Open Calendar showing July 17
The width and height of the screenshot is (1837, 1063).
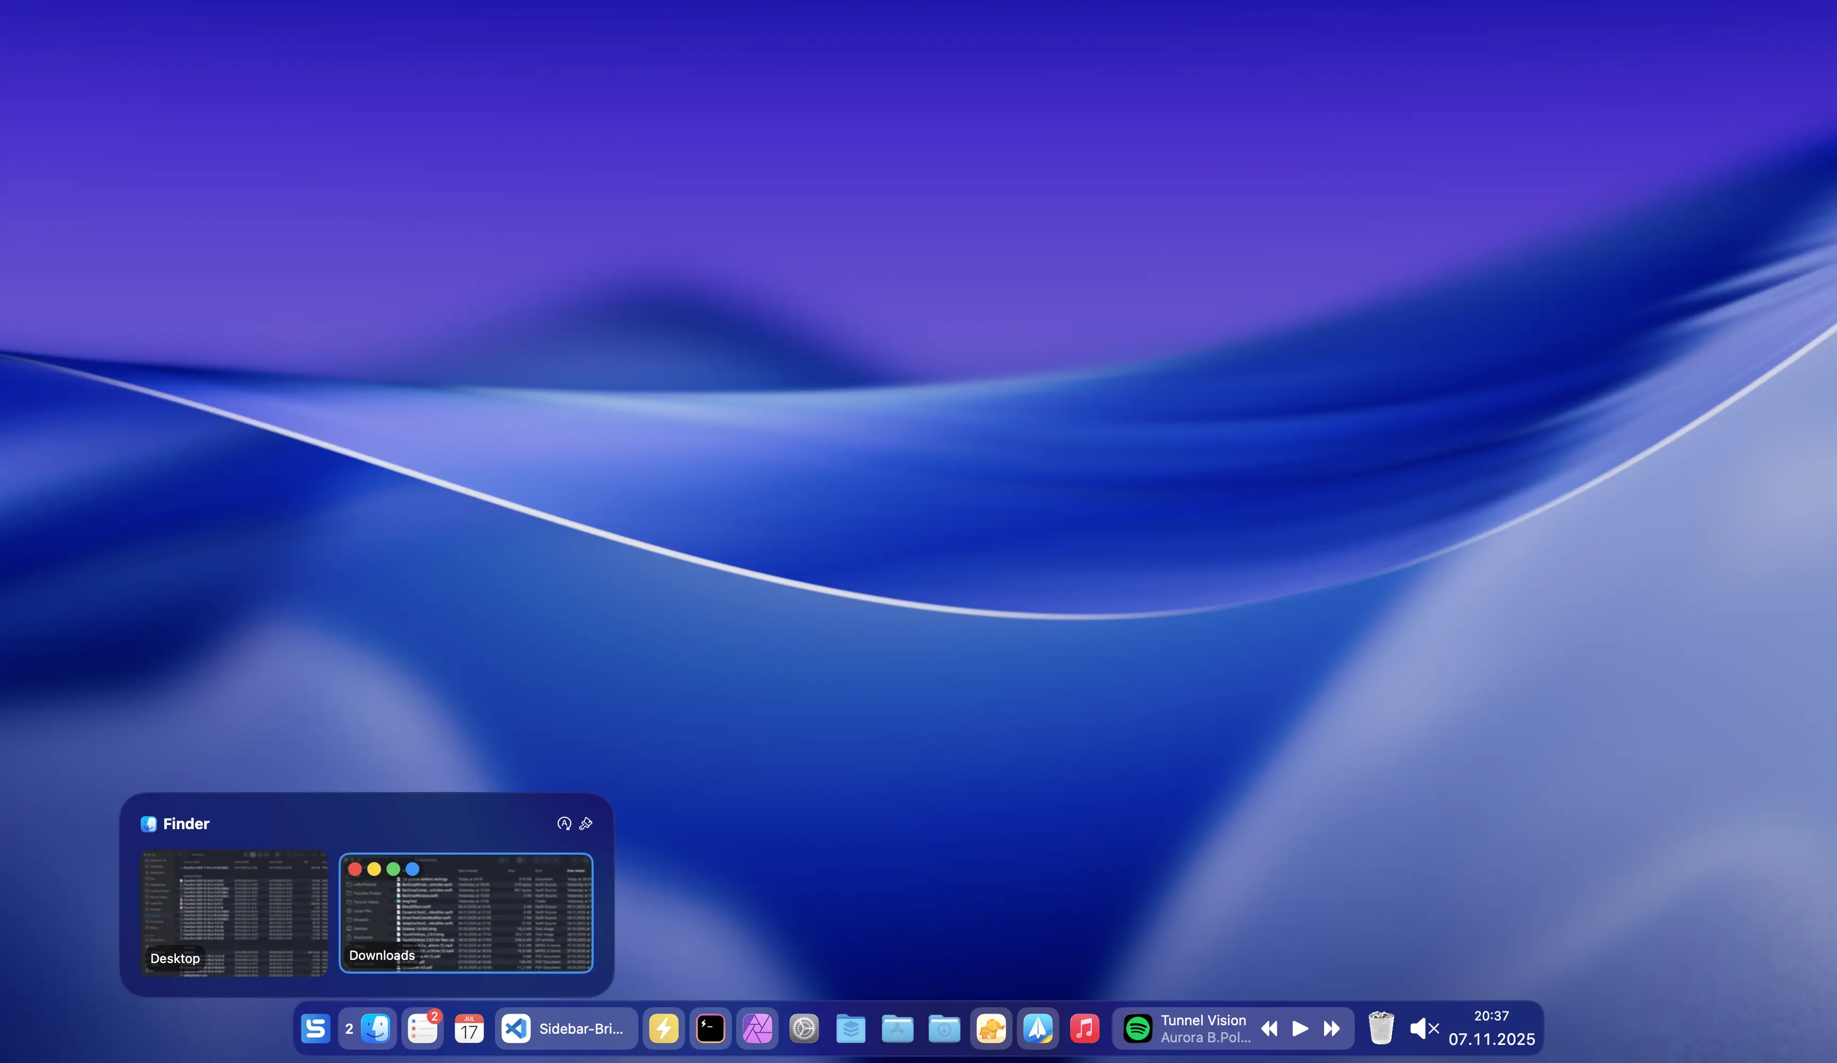click(469, 1028)
